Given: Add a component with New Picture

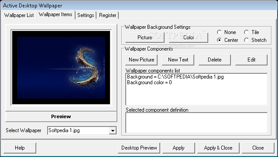Looking at the screenshot, I should click(x=141, y=60).
